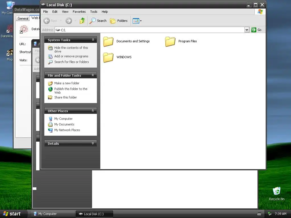The image size is (291, 218).
Task: Click the Start button
Action: [x=12, y=214]
